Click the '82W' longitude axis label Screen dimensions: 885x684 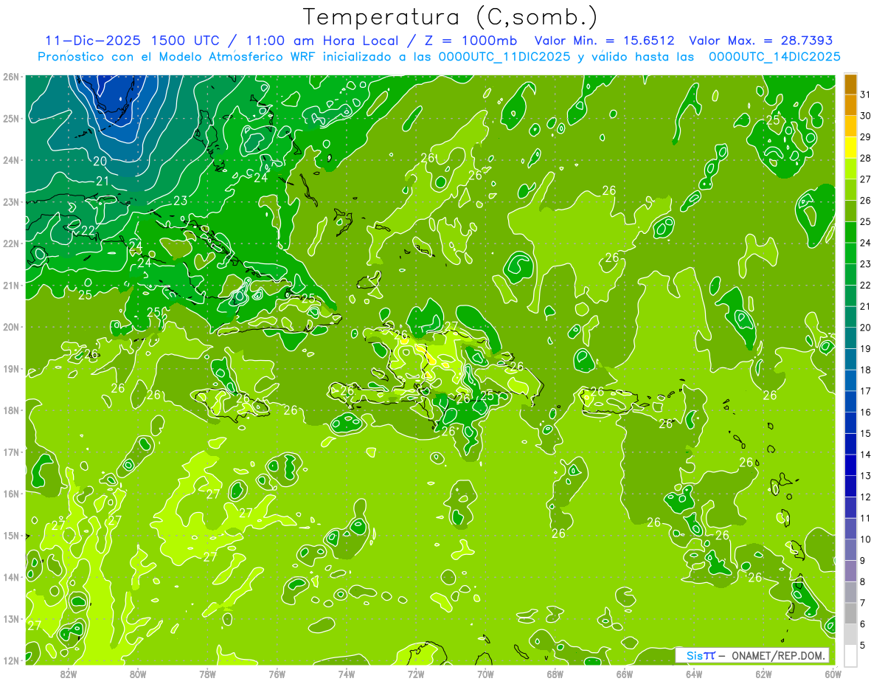click(69, 674)
